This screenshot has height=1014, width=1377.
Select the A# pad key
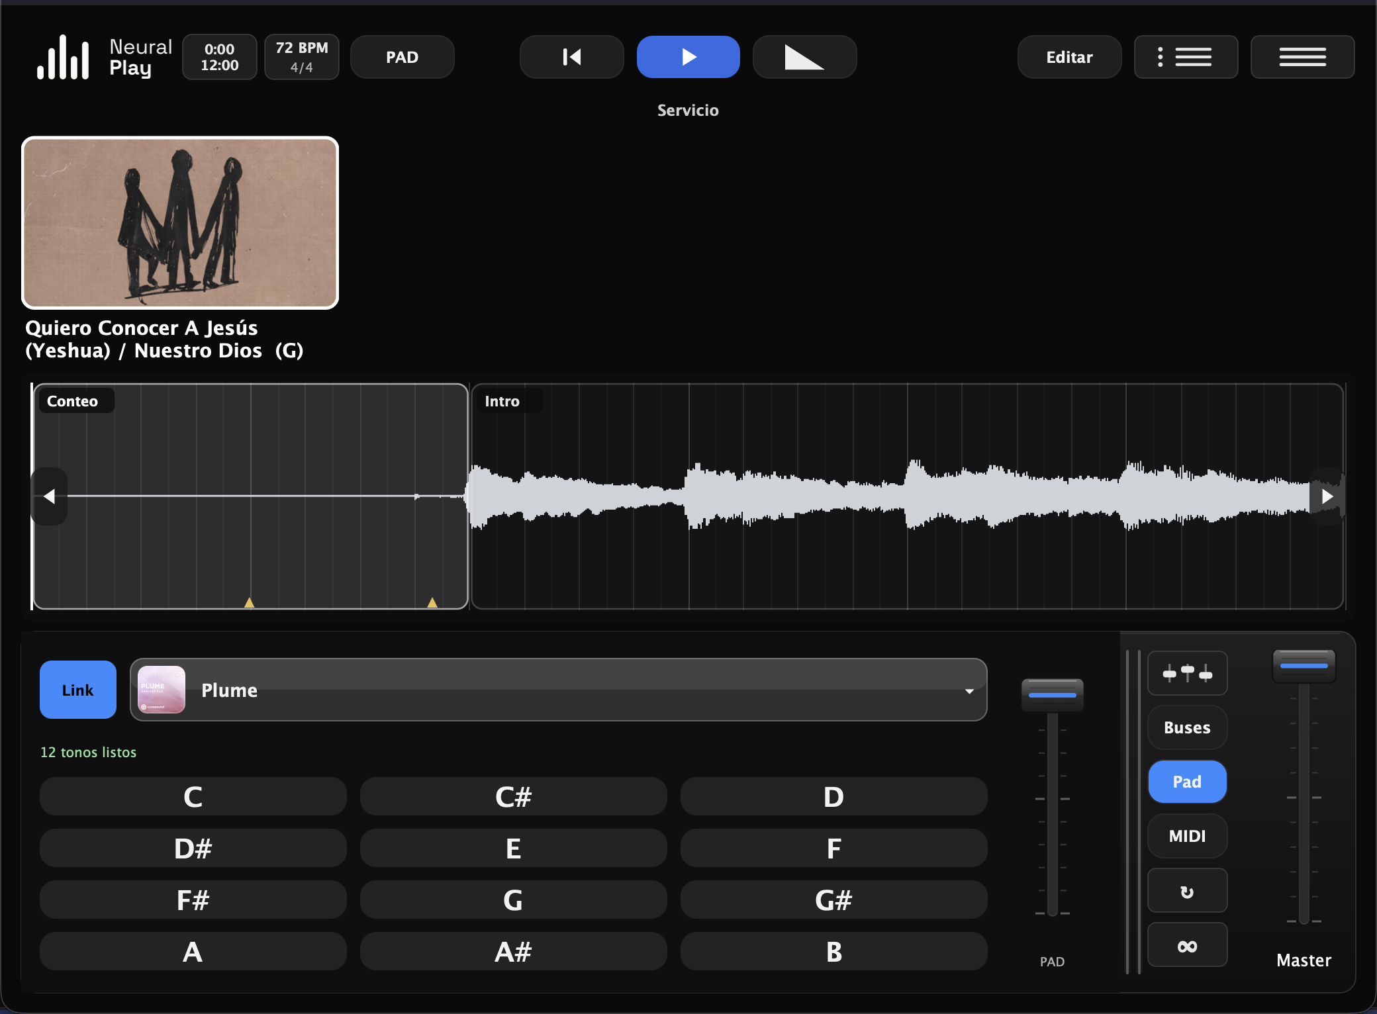pos(514,951)
